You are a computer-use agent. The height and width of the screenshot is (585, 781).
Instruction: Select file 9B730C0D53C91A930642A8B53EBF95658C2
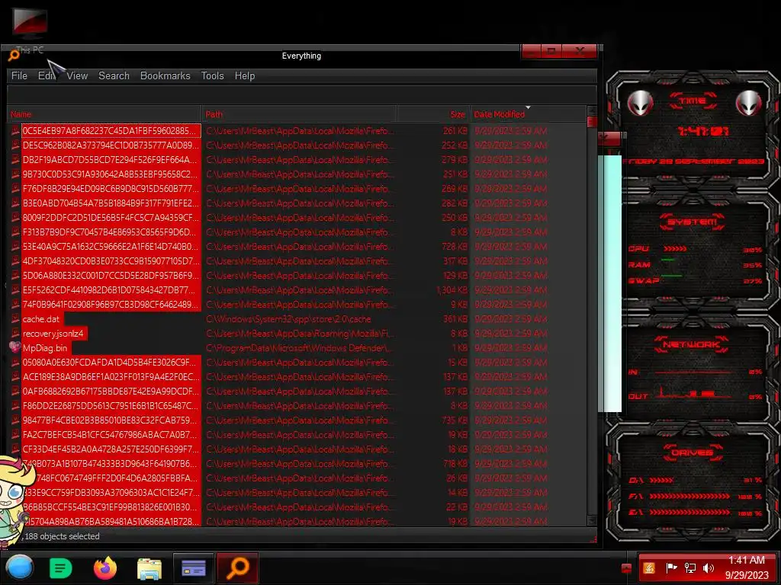(x=110, y=174)
